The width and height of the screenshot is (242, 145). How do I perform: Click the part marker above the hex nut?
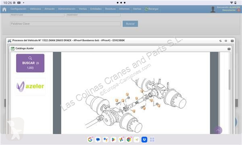(x=127, y=95)
